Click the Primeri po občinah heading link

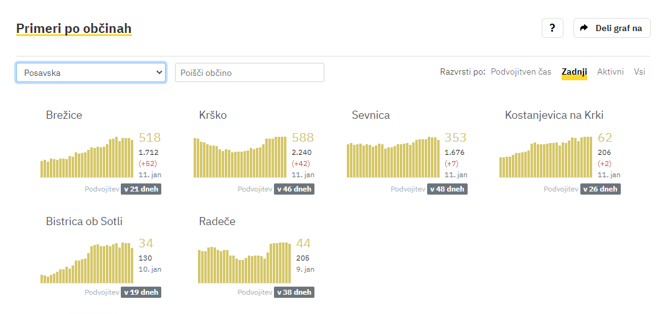[x=74, y=29]
